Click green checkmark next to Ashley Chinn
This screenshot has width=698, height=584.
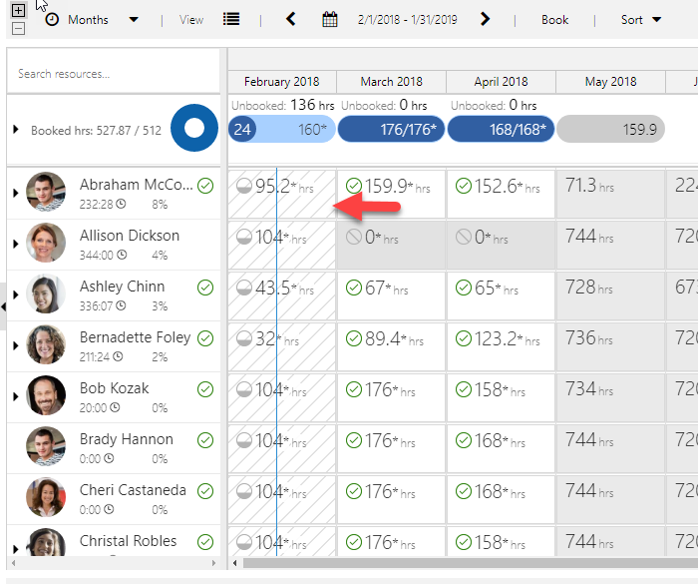click(205, 288)
